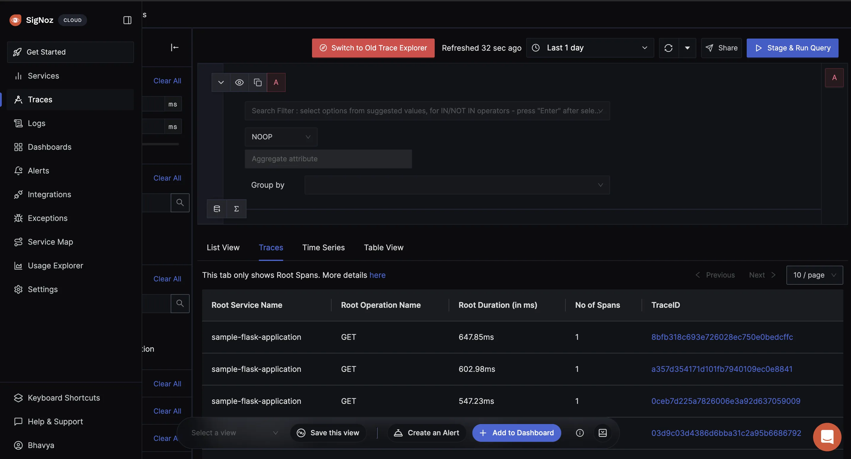Click Switch to Old Trace Explorer
851x459 pixels.
373,48
